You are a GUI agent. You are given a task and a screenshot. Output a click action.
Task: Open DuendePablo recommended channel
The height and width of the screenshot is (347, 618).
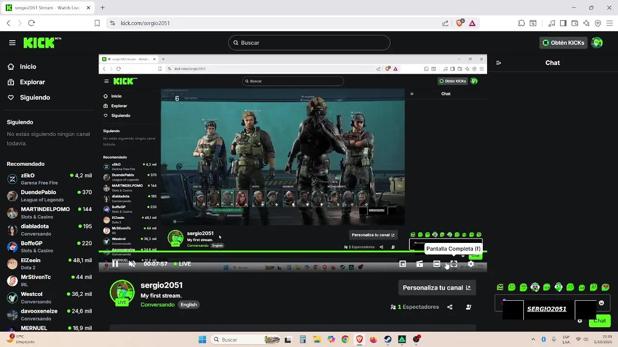point(49,196)
